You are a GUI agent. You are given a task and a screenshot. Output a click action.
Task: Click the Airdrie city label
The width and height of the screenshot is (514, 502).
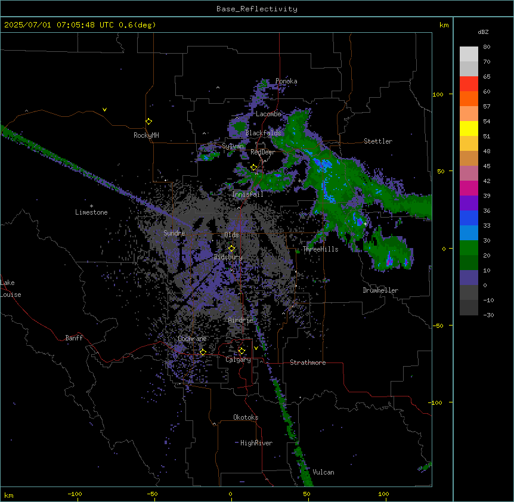point(241,320)
